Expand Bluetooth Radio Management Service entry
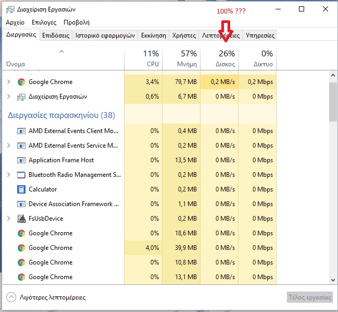This screenshot has height=312, width=338. point(9,175)
